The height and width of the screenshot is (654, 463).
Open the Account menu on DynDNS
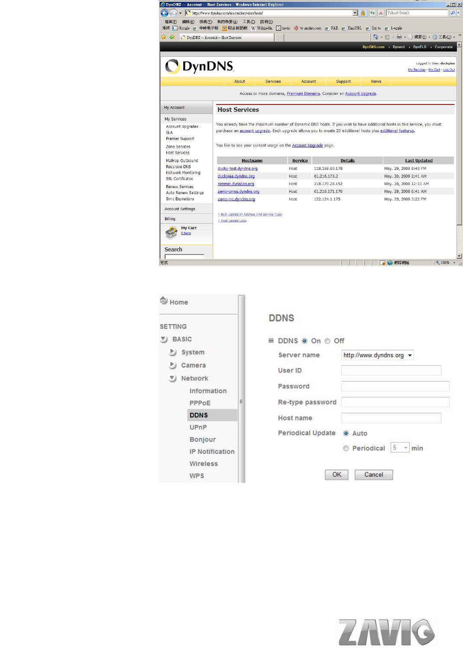pyautogui.click(x=308, y=81)
